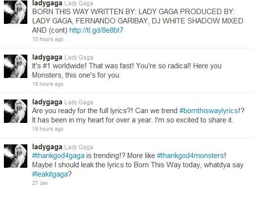Screen dimensions: 259x198
Task: Click avatar on the #1 worldwide tweet
Action: coord(16,66)
